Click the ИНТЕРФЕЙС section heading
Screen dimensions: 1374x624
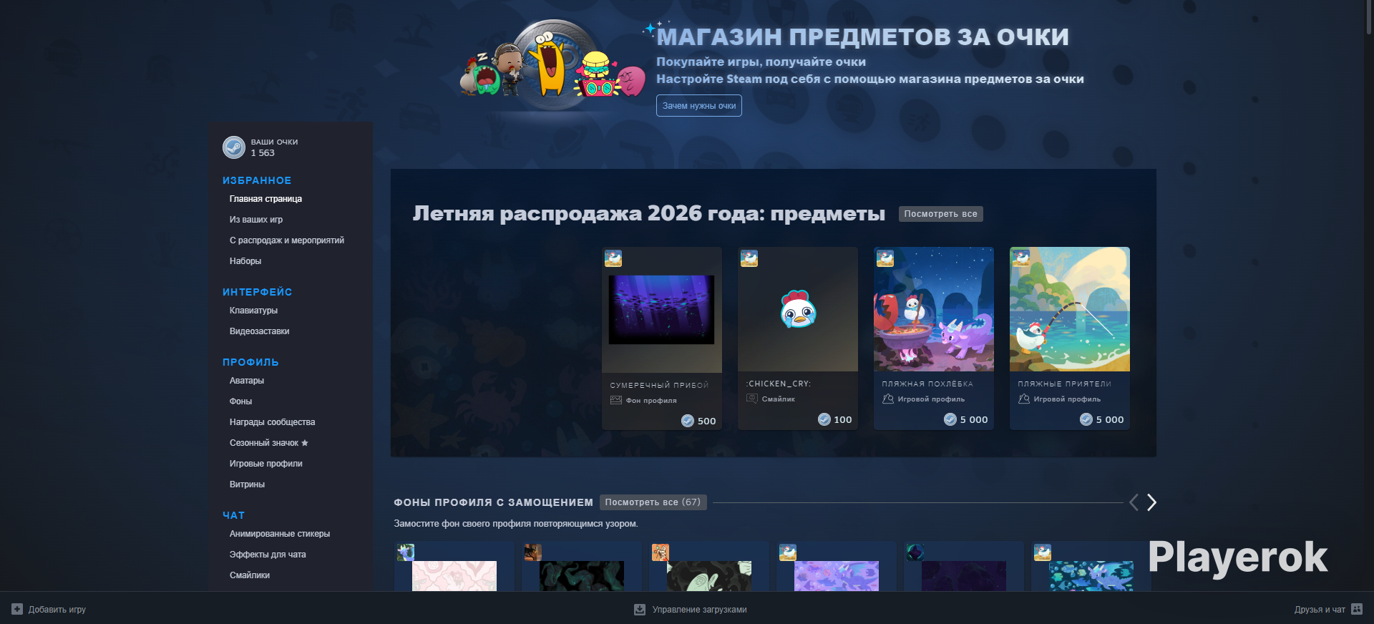(258, 292)
